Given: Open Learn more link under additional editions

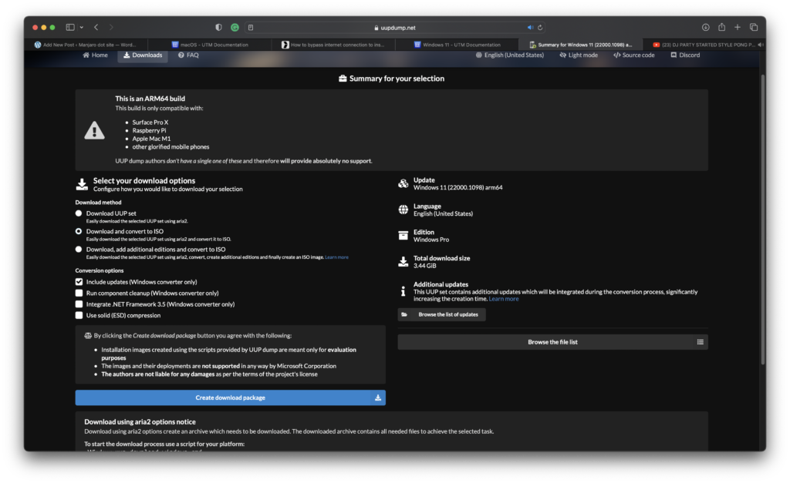Looking at the screenshot, I should click(x=336, y=257).
